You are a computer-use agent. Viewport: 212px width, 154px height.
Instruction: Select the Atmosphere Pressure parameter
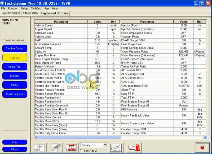coord(61,44)
